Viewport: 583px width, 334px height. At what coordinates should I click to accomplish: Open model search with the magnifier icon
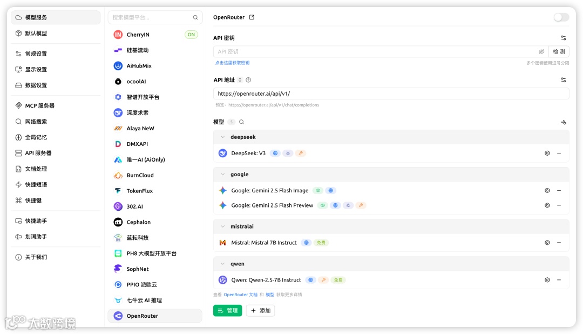(241, 122)
